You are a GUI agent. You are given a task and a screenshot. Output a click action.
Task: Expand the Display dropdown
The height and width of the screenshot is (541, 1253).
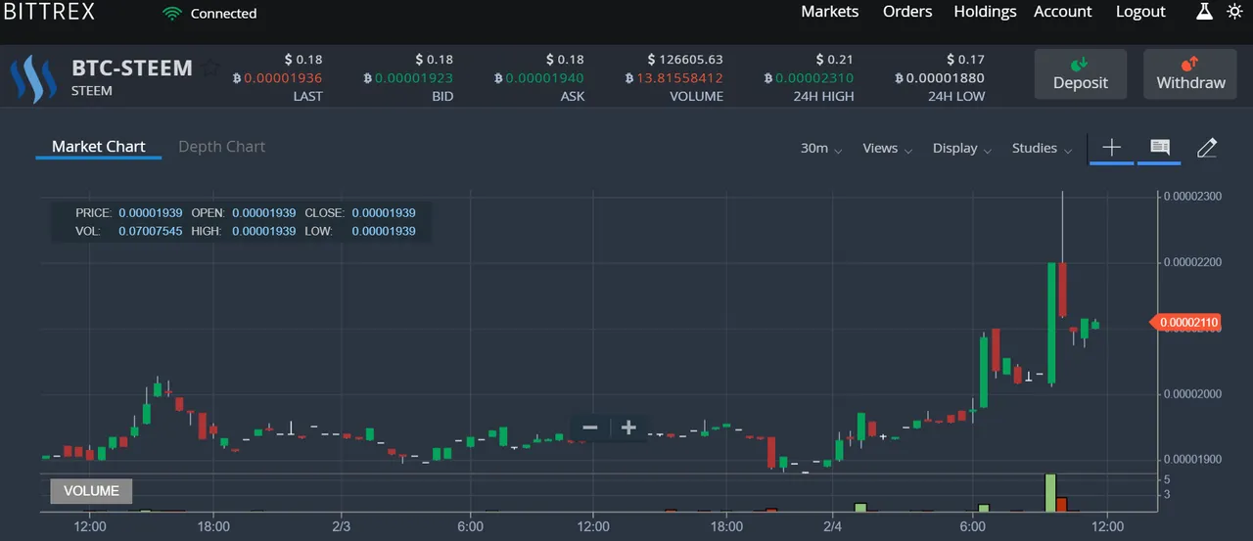point(962,148)
